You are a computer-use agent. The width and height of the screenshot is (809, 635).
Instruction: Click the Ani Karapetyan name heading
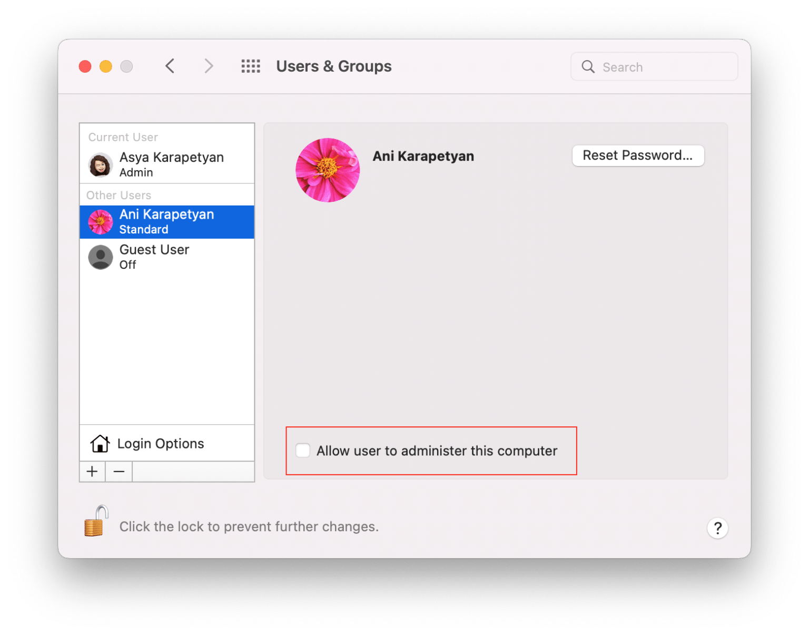tap(423, 157)
